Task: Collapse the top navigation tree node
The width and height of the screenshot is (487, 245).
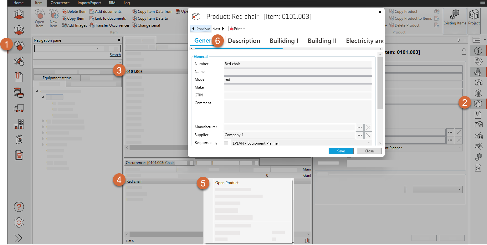Action: [37, 91]
